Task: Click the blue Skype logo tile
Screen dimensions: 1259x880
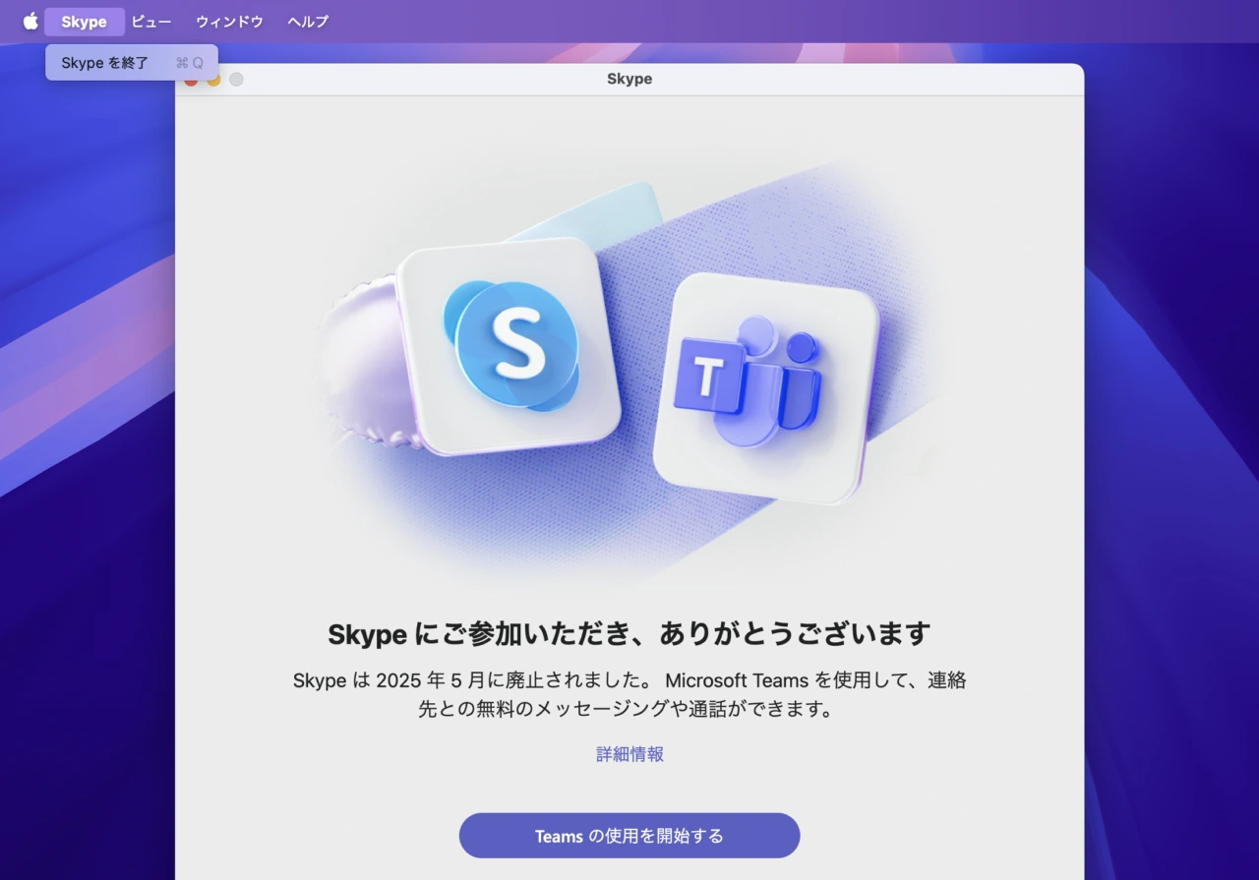Action: (510, 346)
